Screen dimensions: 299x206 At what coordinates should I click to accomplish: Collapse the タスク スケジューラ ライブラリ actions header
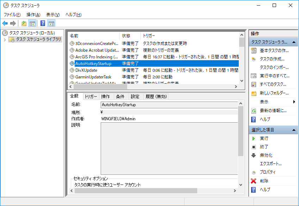click(x=294, y=42)
